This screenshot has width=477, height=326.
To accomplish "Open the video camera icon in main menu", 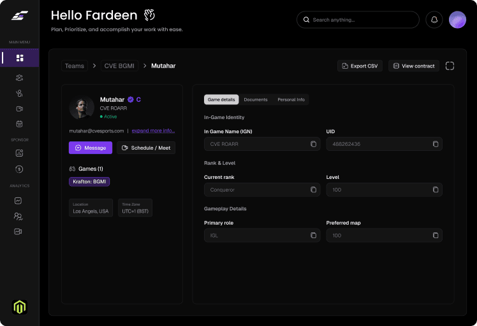I will pos(19,109).
